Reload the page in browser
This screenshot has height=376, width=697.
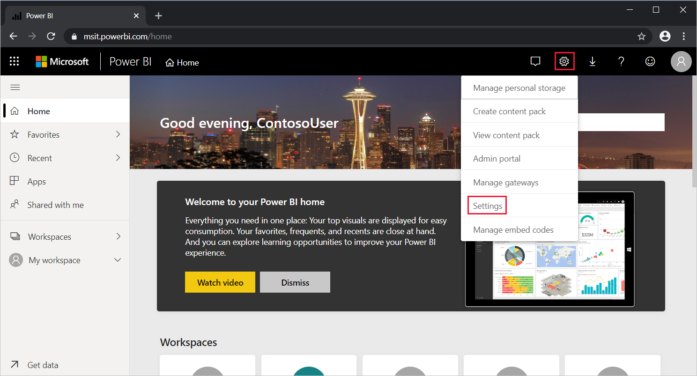click(x=51, y=36)
